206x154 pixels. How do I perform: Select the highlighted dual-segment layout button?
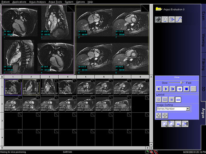178,99
